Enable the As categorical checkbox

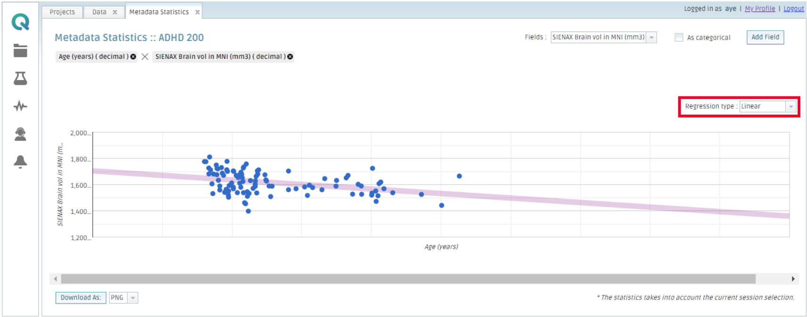[x=679, y=37]
